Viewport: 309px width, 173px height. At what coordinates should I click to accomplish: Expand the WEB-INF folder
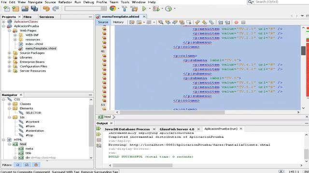tap(15, 35)
